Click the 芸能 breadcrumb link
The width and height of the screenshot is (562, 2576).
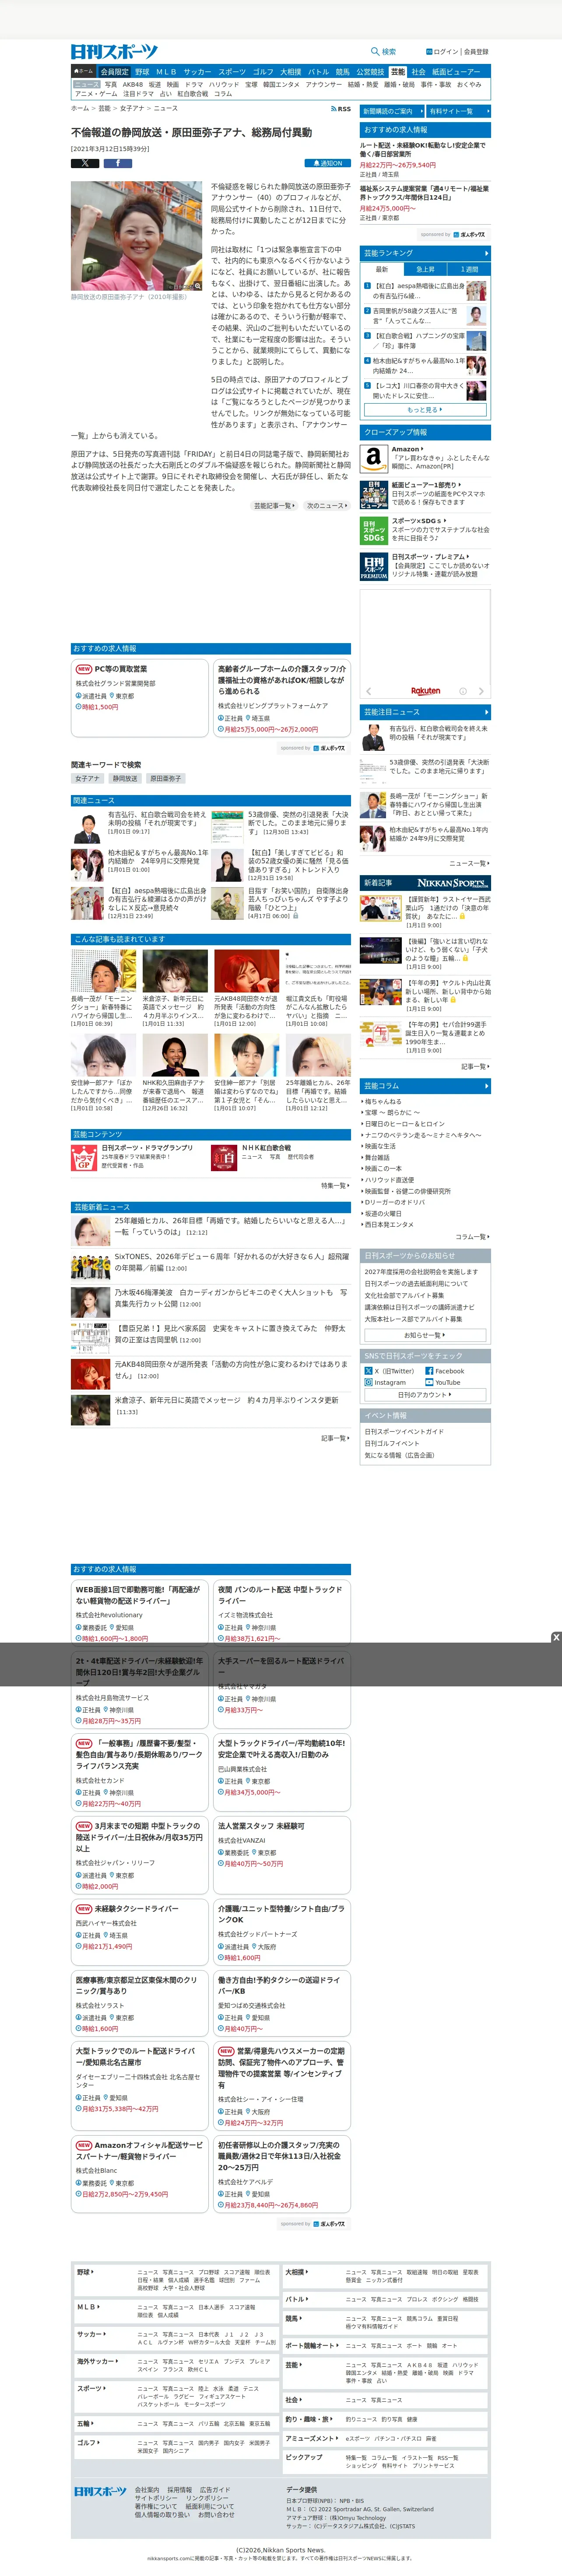[x=104, y=108]
